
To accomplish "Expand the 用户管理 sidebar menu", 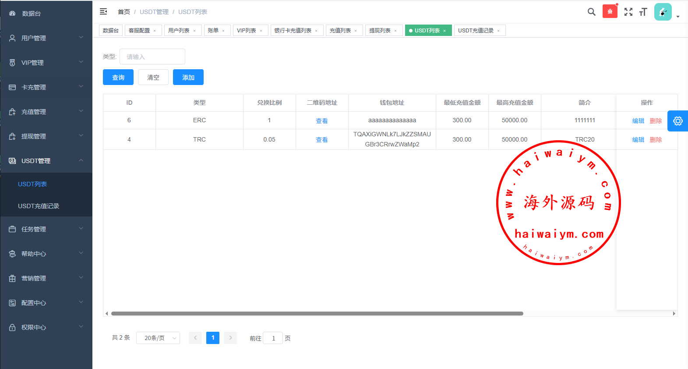I will [x=46, y=38].
